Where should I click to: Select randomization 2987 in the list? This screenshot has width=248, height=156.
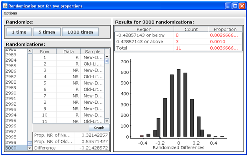pos(16,77)
